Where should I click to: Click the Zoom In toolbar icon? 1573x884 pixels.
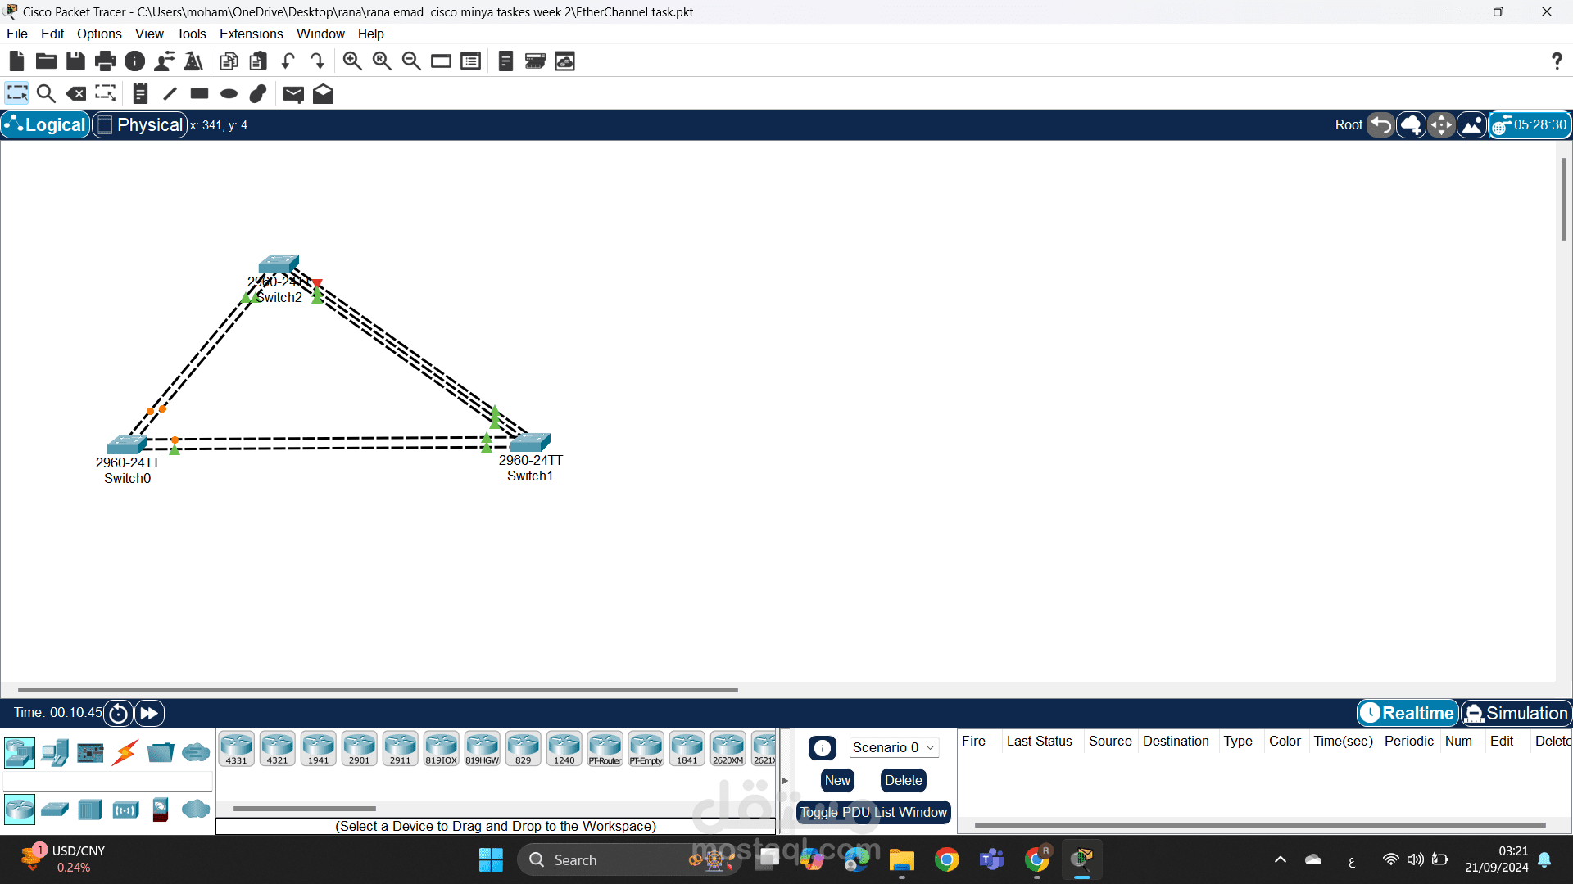[352, 61]
